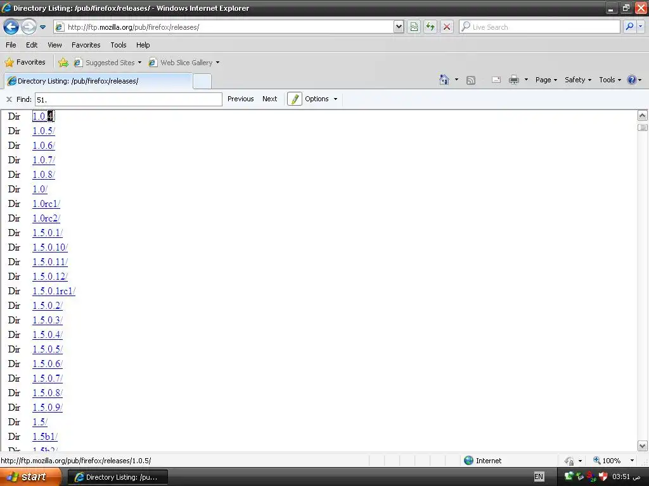Open the Safety command menu
The image size is (649, 486).
578,80
